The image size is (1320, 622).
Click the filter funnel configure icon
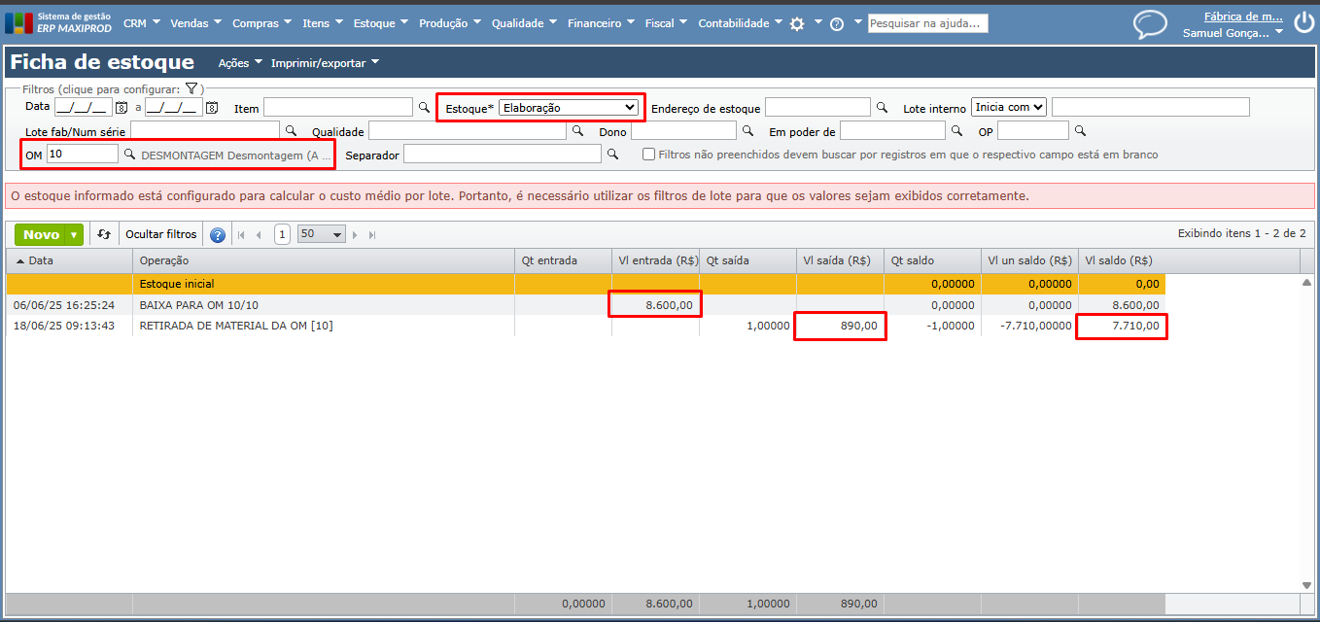click(x=191, y=88)
